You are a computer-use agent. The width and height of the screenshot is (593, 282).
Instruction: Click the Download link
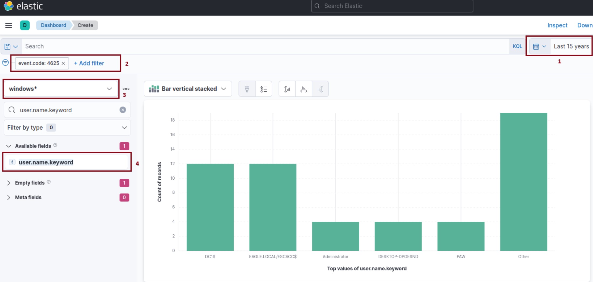[x=585, y=25]
